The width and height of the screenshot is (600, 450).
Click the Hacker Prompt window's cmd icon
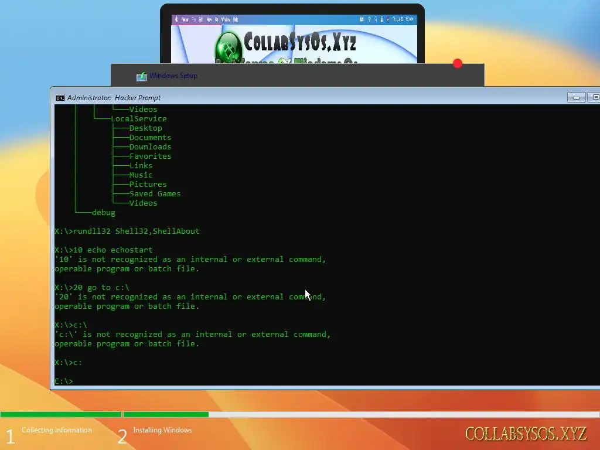(60, 98)
